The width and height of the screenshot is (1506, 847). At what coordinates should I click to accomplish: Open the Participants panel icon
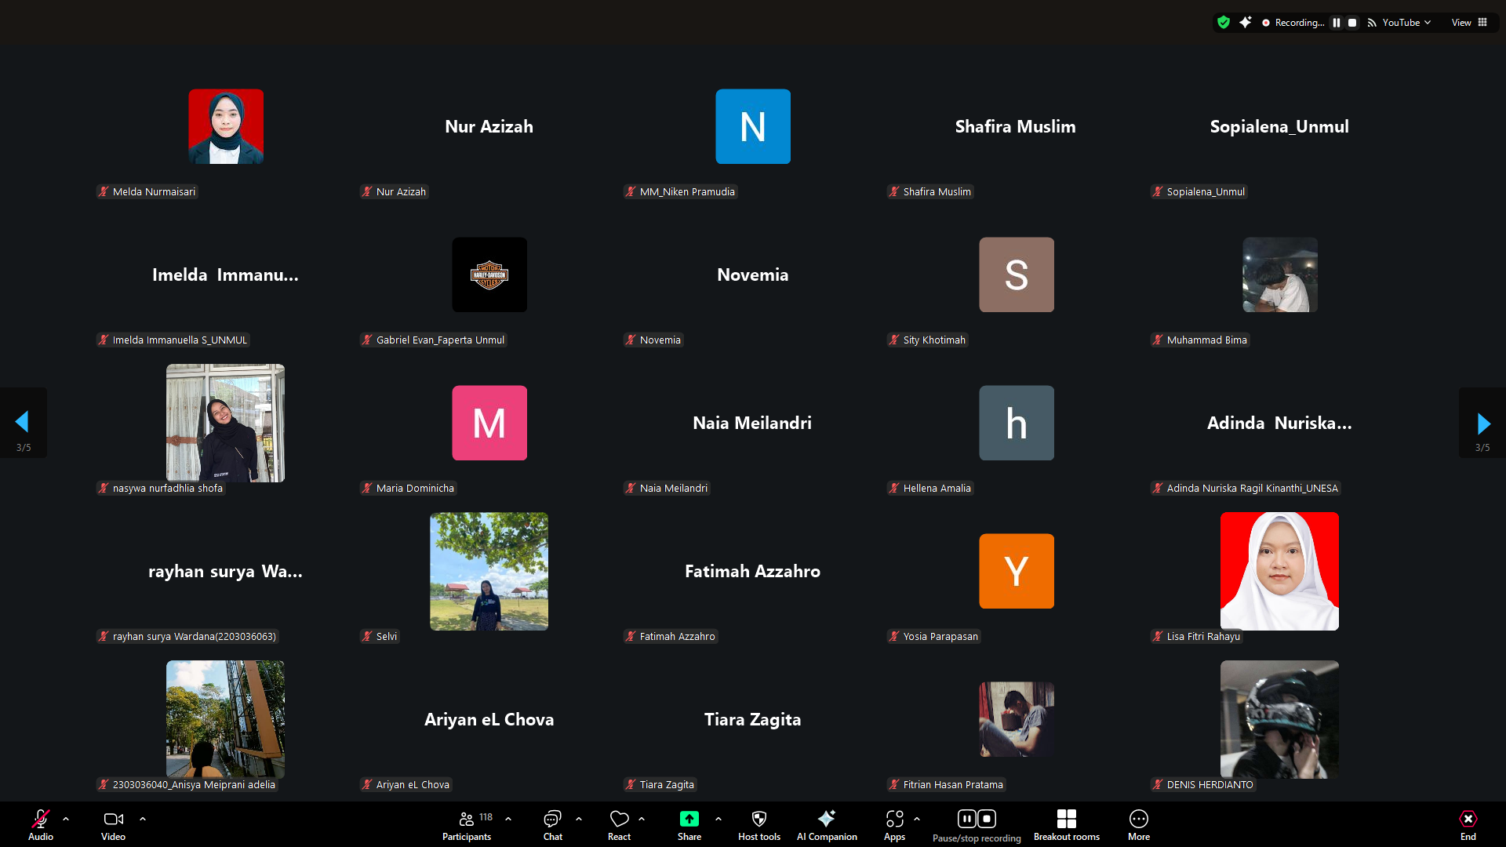(467, 820)
